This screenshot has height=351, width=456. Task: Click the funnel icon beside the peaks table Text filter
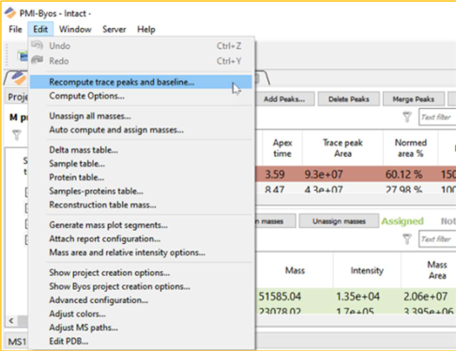pos(407,117)
